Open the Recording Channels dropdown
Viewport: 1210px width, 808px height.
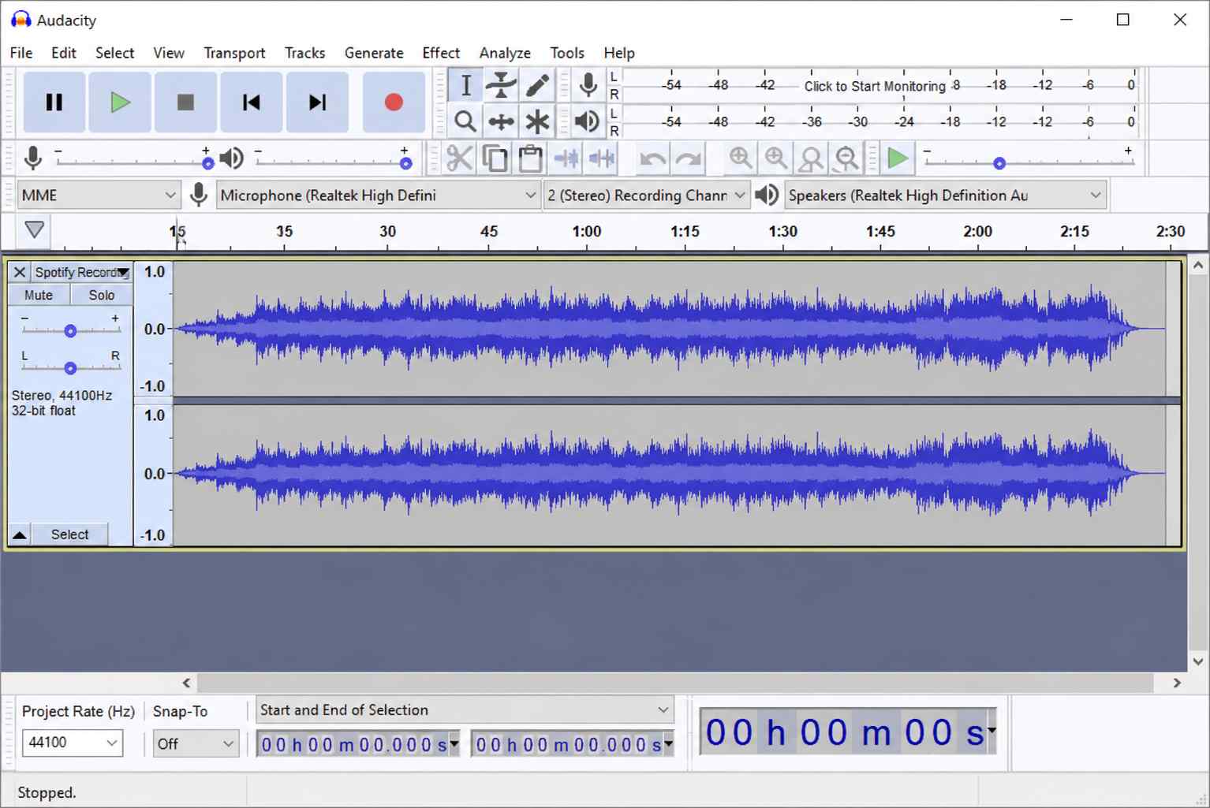646,195
